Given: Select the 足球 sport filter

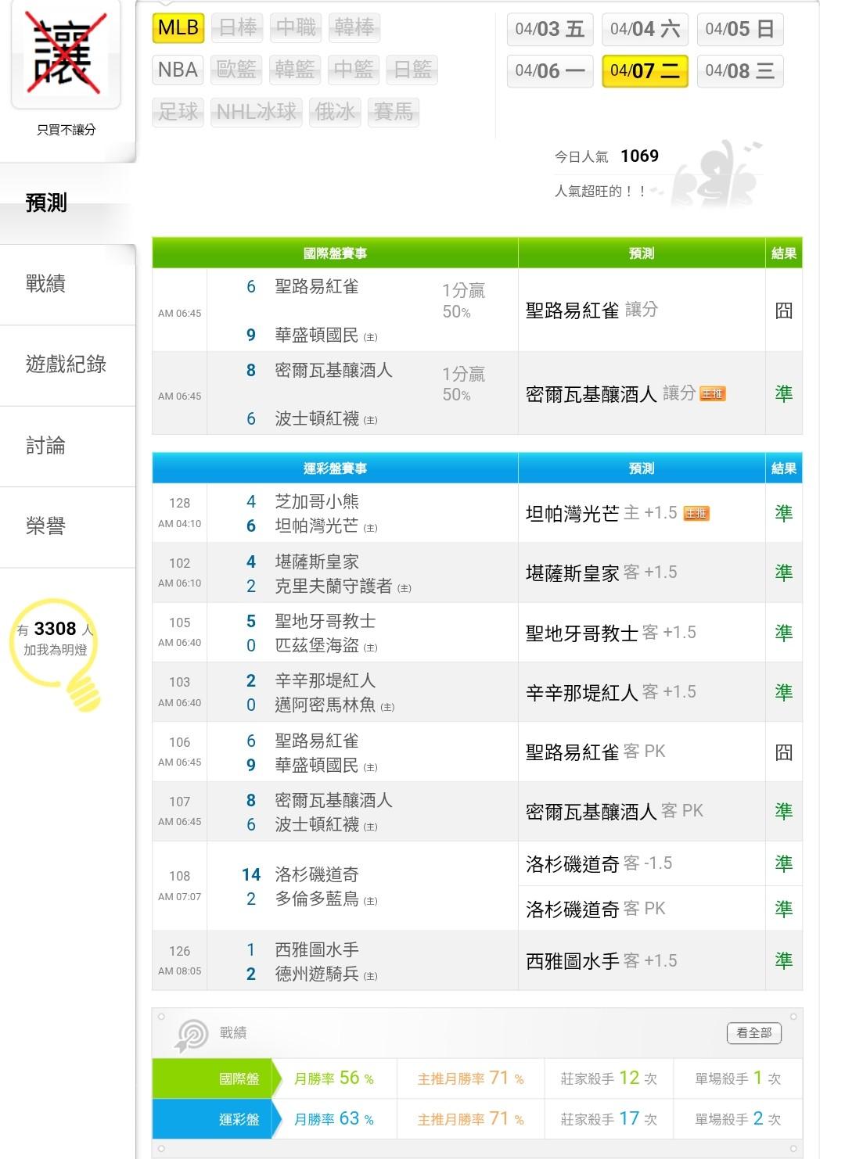Looking at the screenshot, I should coord(178,112).
